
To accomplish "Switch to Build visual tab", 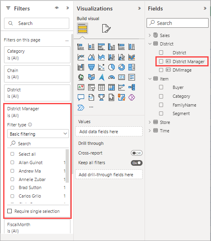I will (83, 29).
